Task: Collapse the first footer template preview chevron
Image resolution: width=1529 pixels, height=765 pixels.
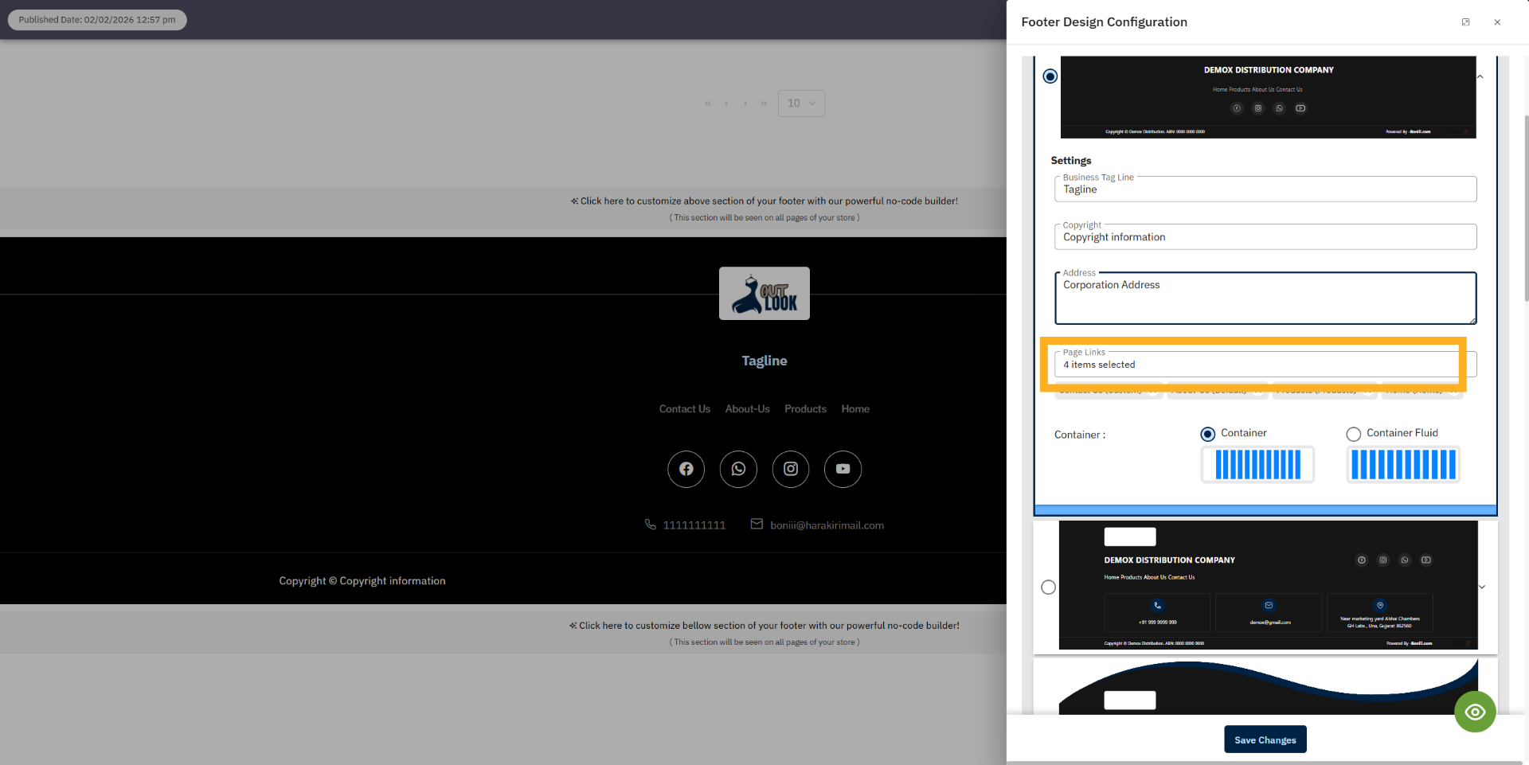Action: (x=1480, y=76)
